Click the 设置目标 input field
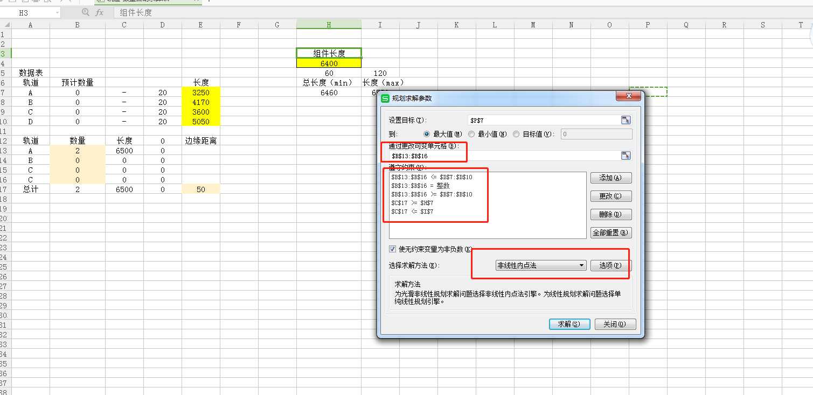 tap(544, 120)
